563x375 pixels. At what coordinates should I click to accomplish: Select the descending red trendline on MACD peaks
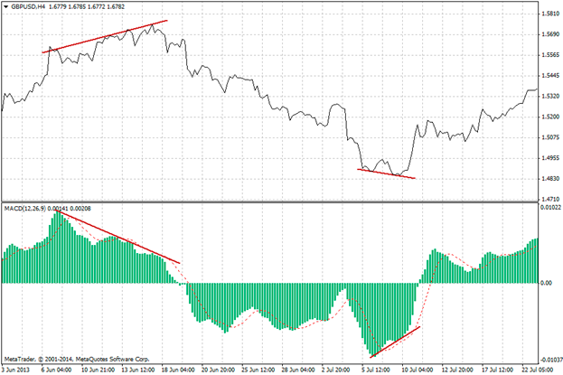(117, 237)
